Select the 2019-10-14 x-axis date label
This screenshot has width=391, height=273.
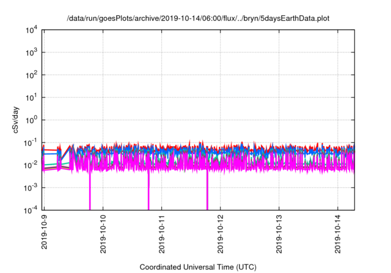(x=338, y=234)
